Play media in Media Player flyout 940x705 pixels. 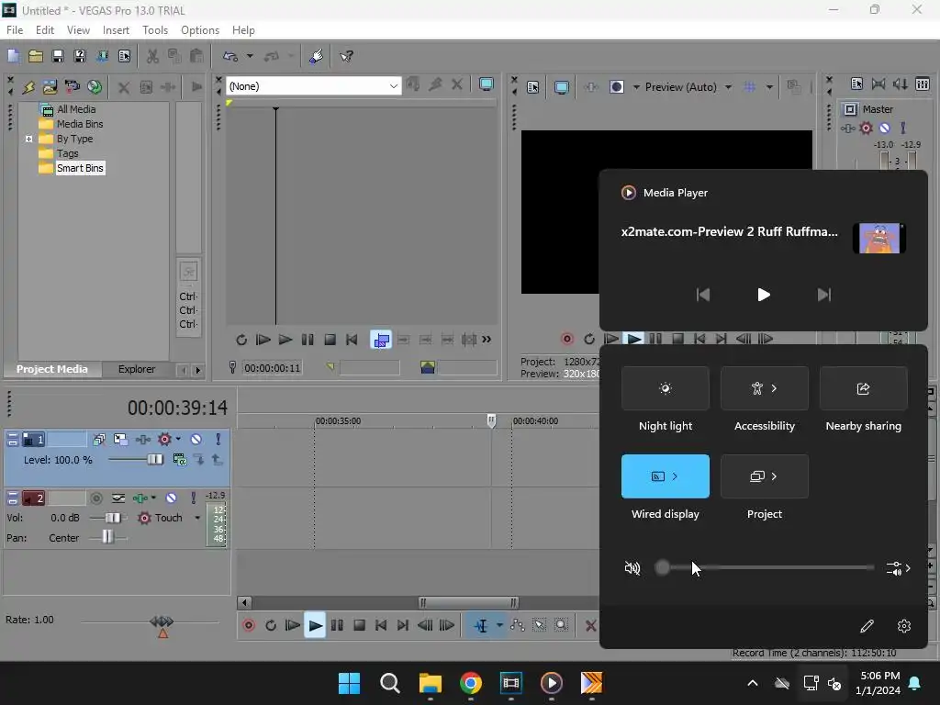763,295
